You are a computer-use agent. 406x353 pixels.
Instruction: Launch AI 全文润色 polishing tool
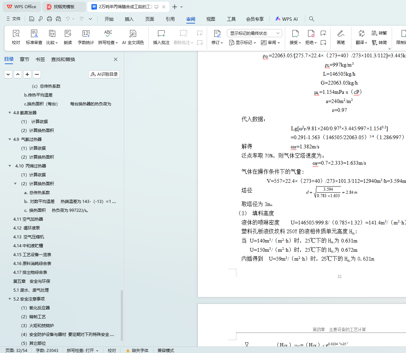(133, 37)
